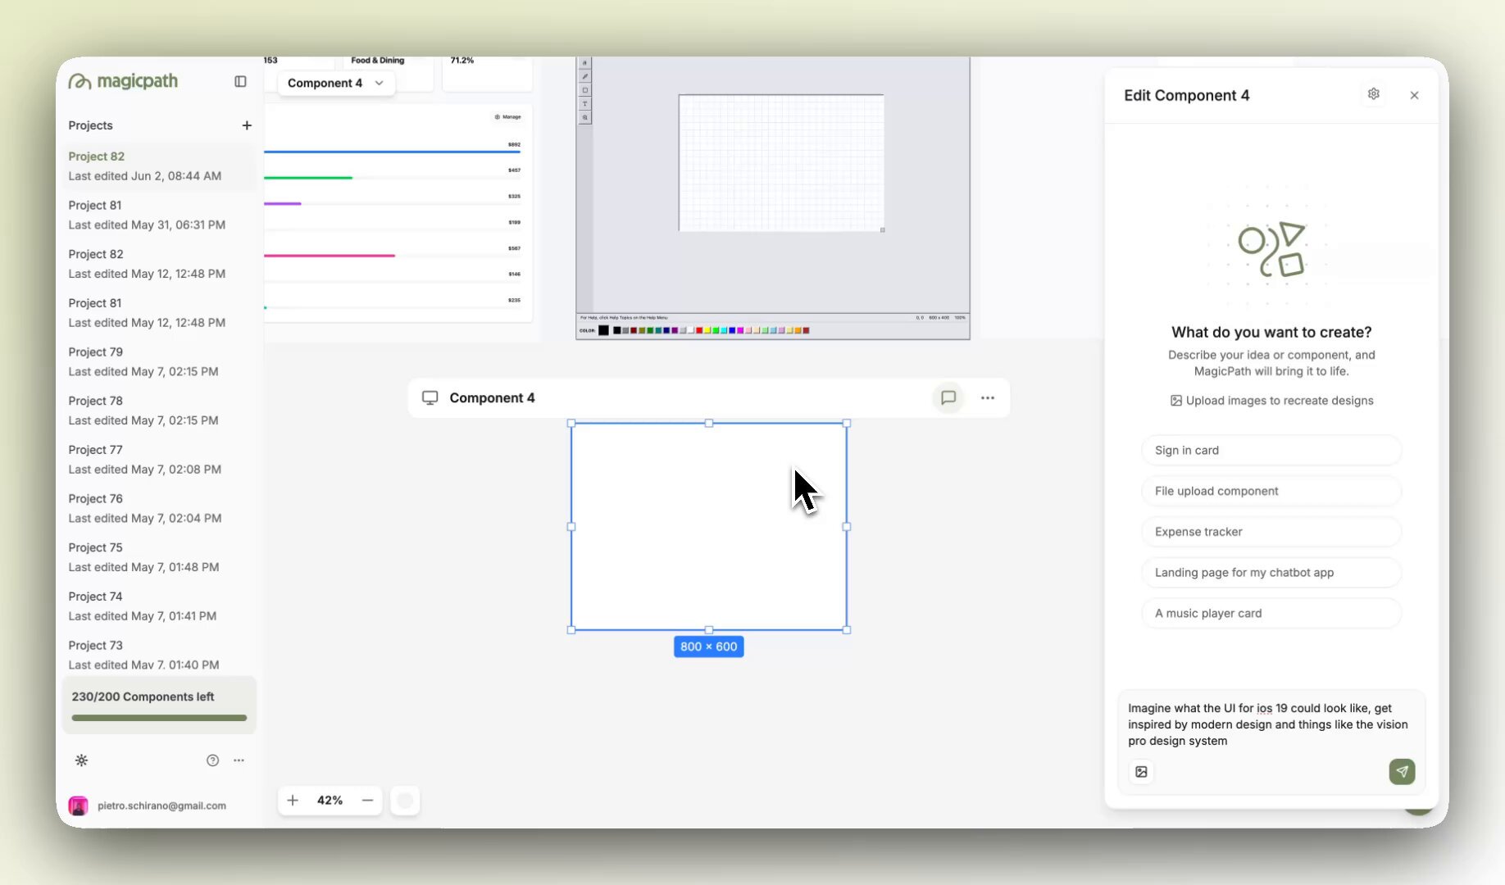The height and width of the screenshot is (885, 1505).
Task: Click the 230/200 Components left label
Action: point(143,697)
